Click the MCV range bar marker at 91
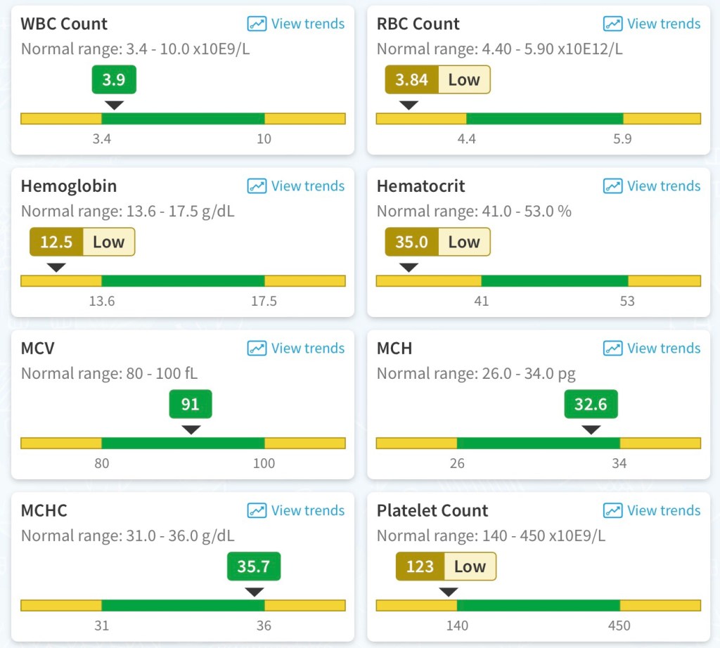The height and width of the screenshot is (648, 720). coord(191,429)
